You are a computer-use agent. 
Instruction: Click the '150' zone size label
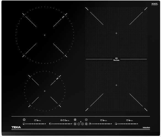[57, 79]
